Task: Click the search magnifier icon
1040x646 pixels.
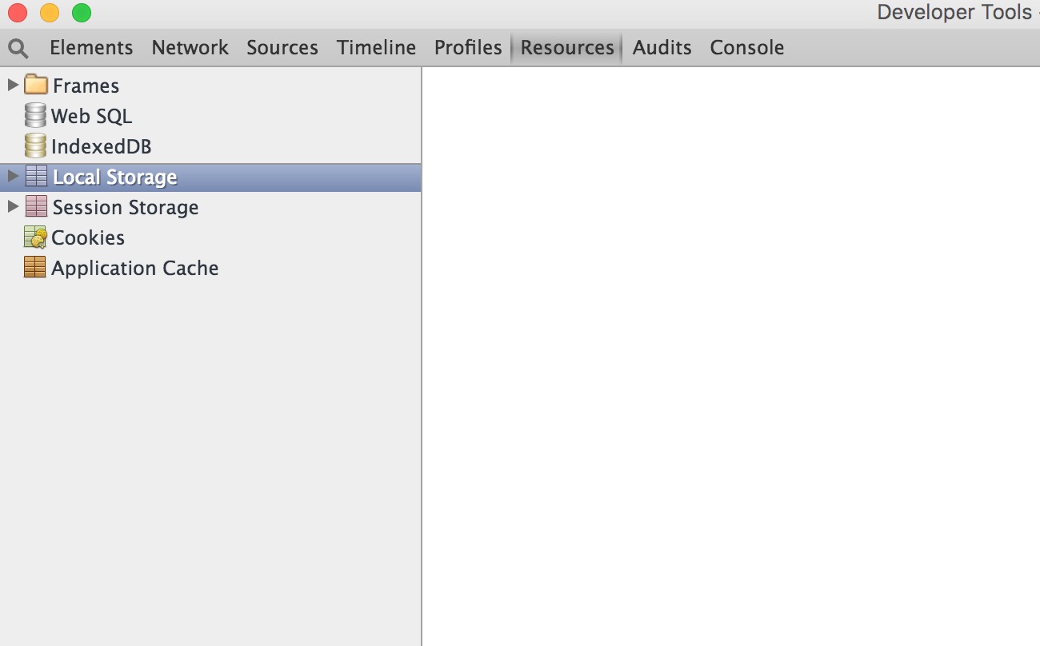Action: pyautogui.click(x=18, y=48)
